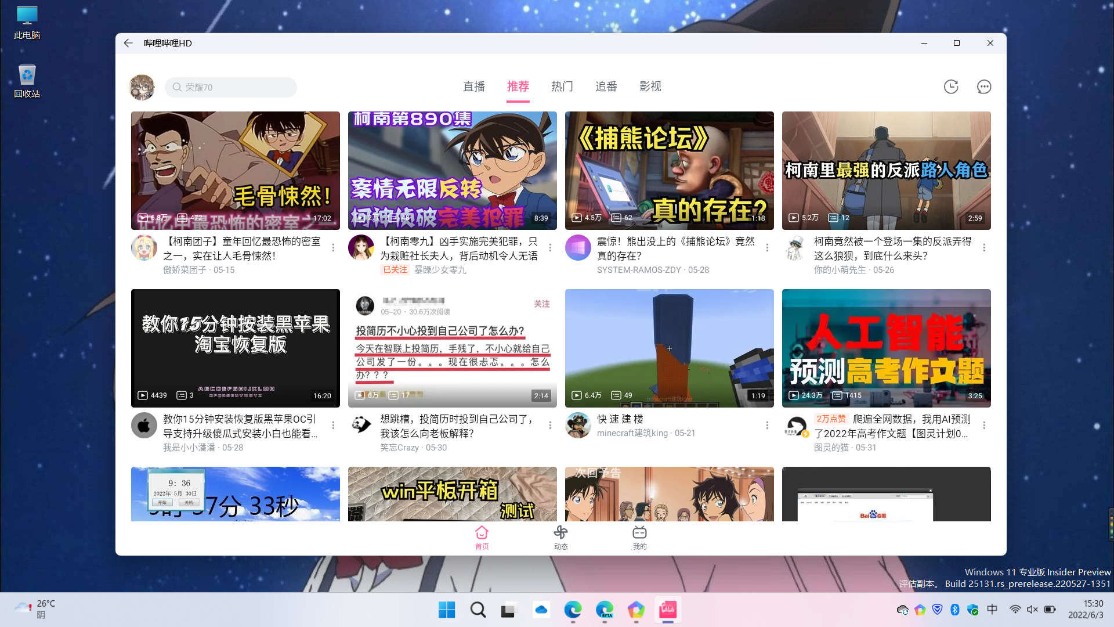Open more options for 快速建楼 video

(x=767, y=426)
